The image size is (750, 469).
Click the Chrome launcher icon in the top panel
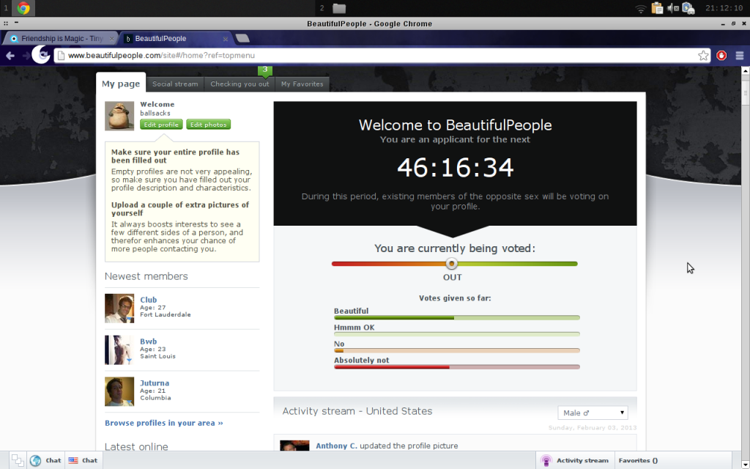tap(23, 8)
